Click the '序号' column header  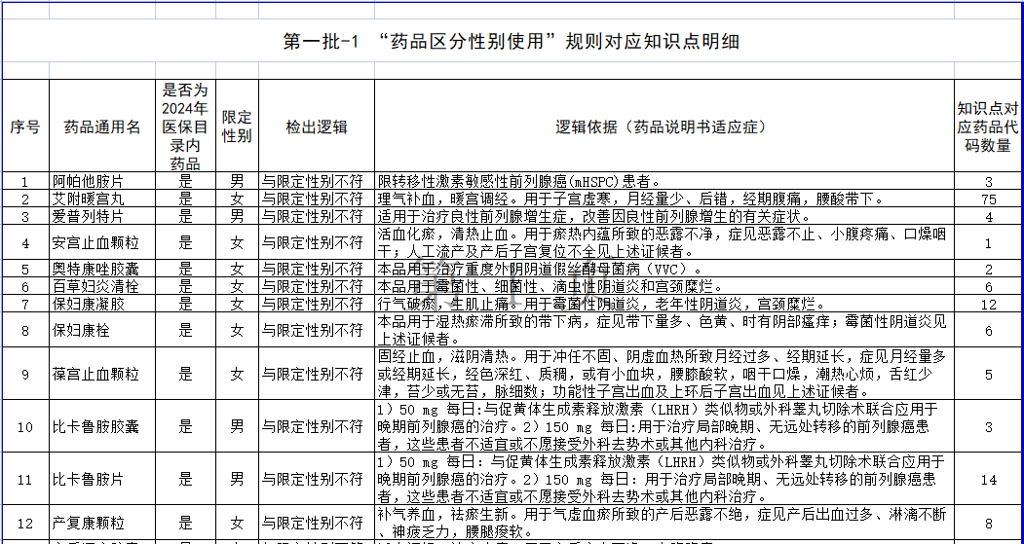coord(24,127)
